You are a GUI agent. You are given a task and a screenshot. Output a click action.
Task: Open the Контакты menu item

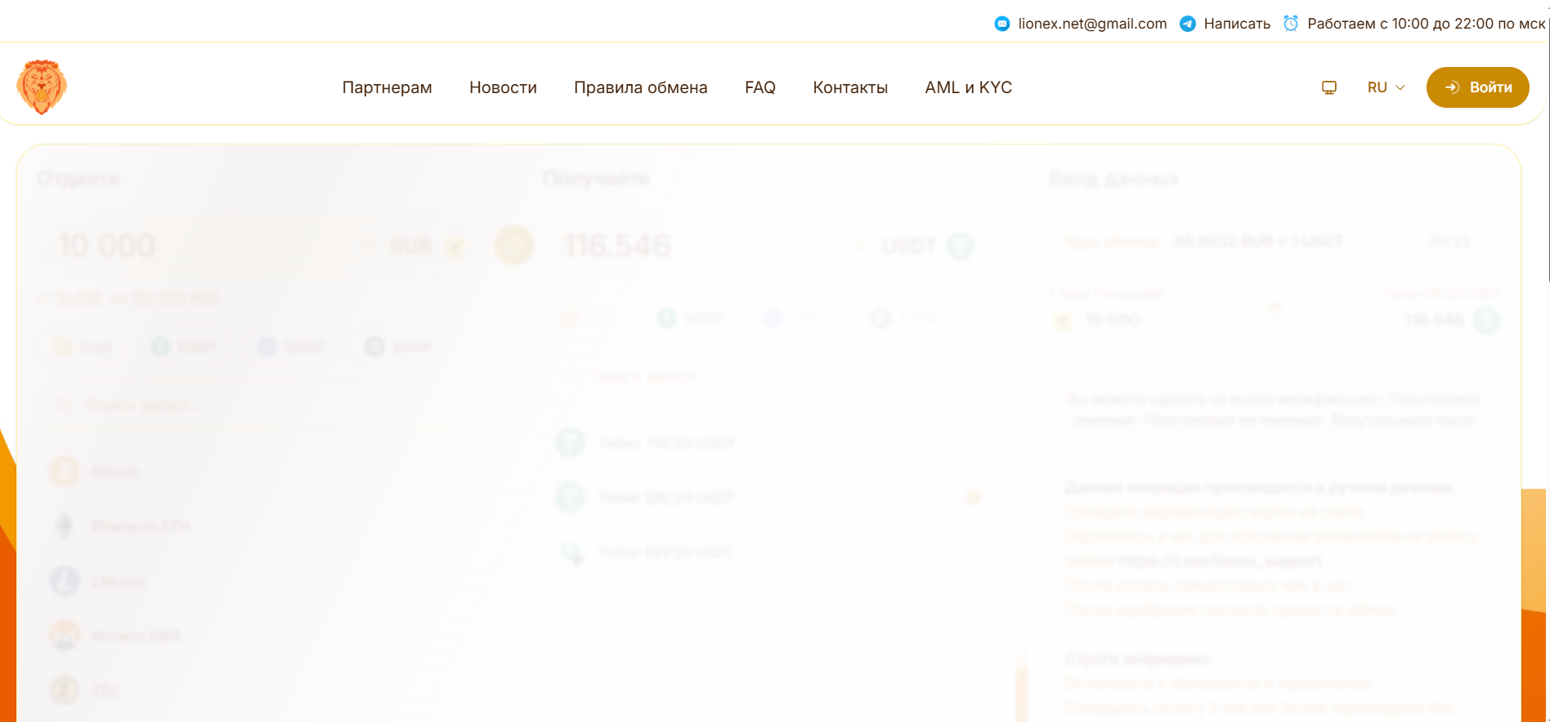850,87
